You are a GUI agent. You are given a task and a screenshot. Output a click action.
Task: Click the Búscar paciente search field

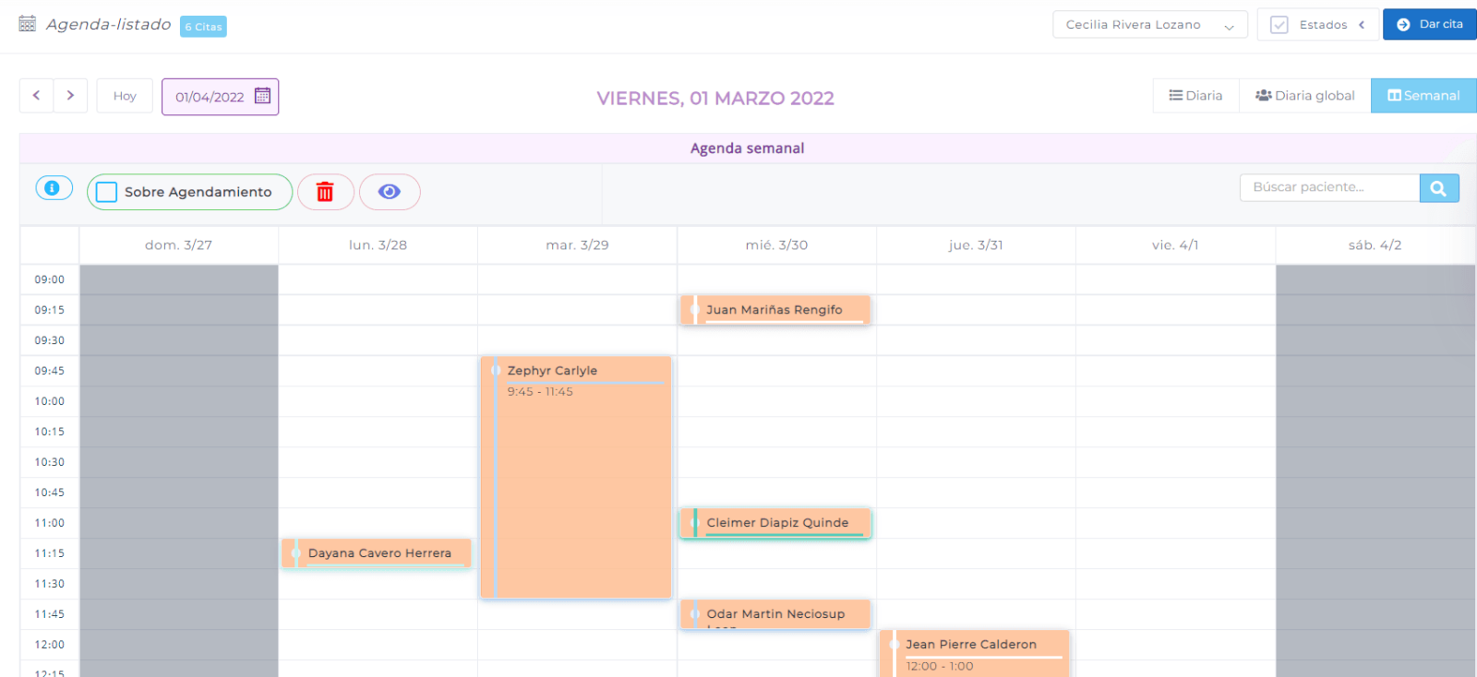(x=1329, y=187)
